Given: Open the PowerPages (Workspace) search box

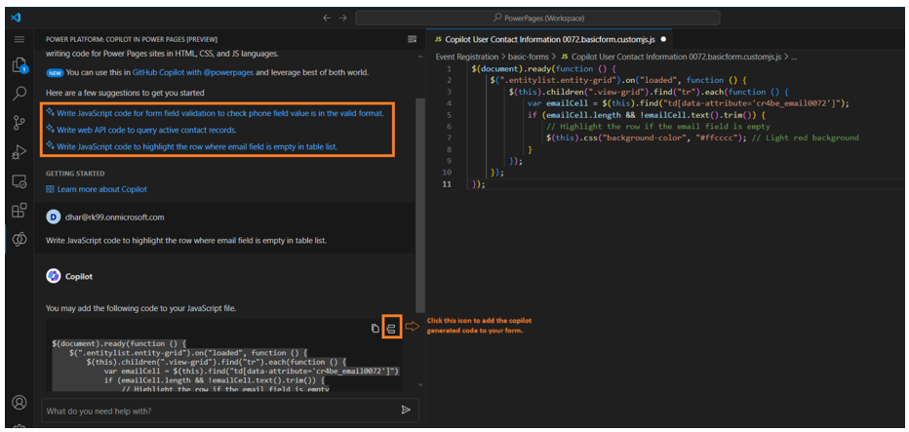Looking at the screenshot, I should tap(538, 18).
